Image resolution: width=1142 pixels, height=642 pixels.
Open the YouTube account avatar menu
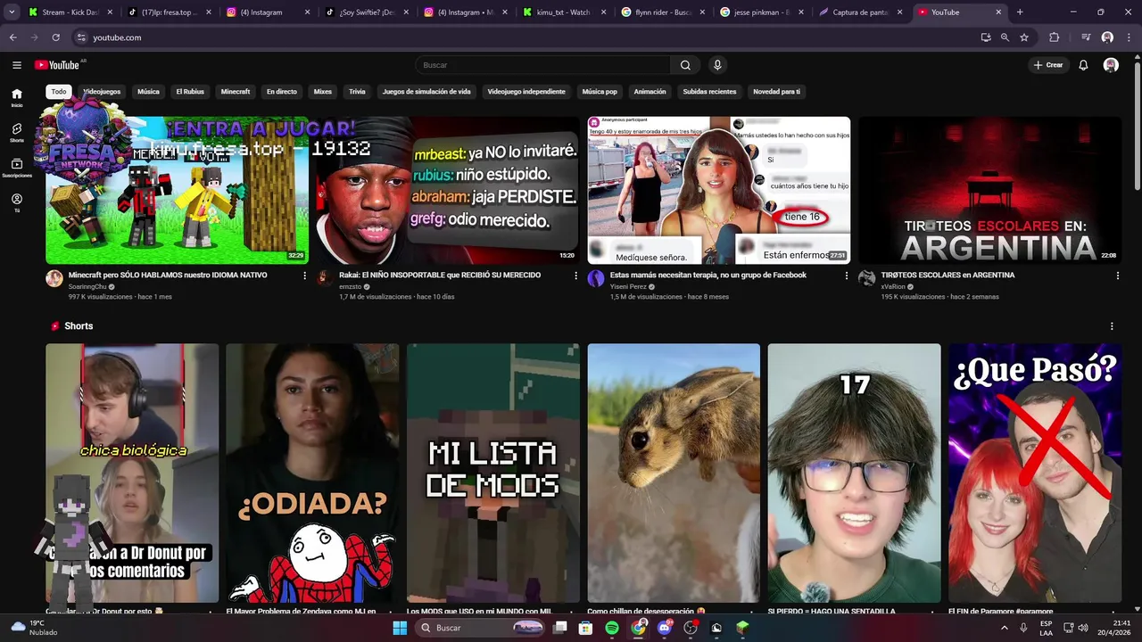click(1111, 65)
